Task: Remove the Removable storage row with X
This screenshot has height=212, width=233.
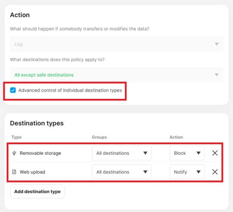Action: (215, 153)
